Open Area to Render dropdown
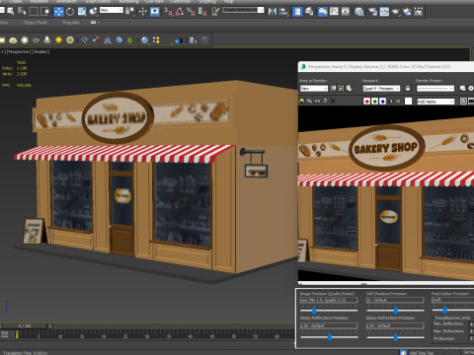The image size is (474, 355). tap(314, 88)
